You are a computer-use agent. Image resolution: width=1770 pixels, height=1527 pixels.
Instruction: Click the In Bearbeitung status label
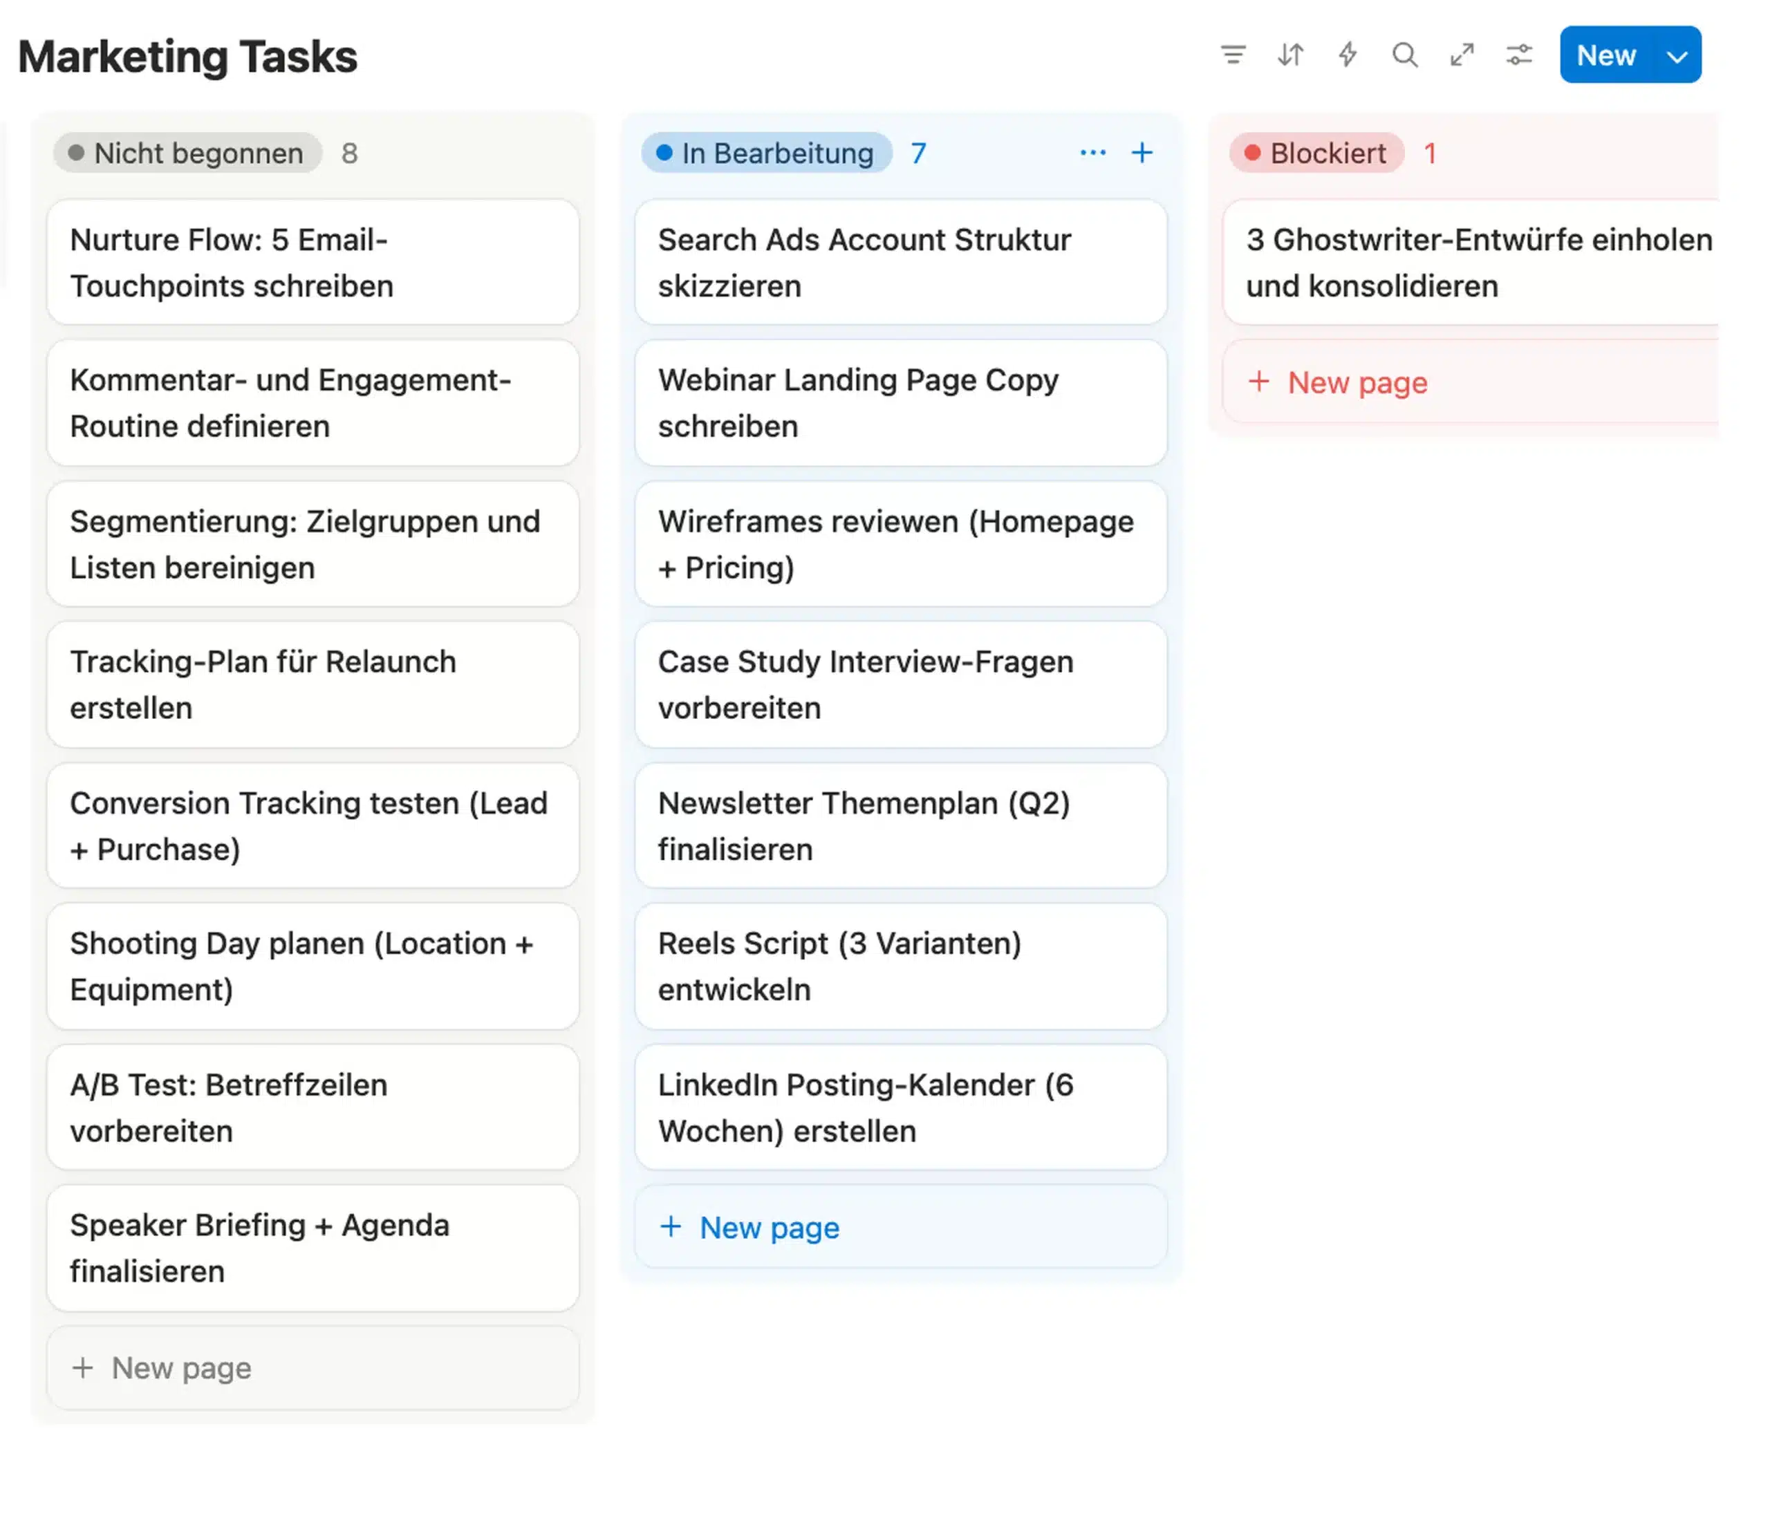[x=766, y=153]
